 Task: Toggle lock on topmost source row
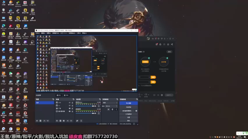pyautogui.click(x=73, y=103)
